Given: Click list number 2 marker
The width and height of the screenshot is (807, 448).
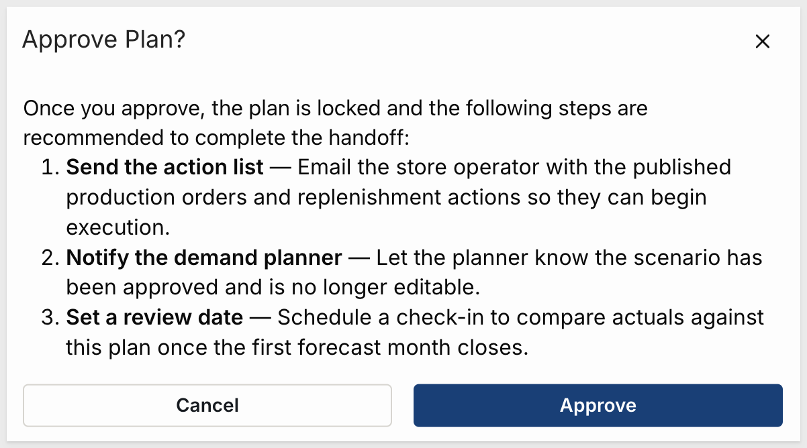Looking at the screenshot, I should tap(52, 258).
